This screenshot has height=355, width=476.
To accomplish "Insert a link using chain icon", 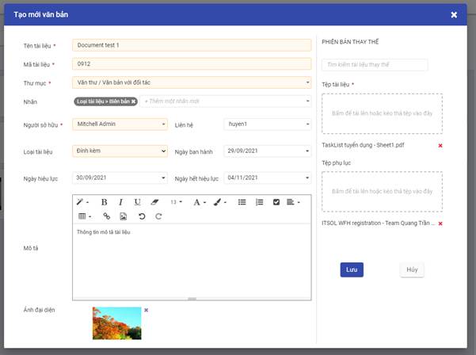I will pyautogui.click(x=106, y=216).
